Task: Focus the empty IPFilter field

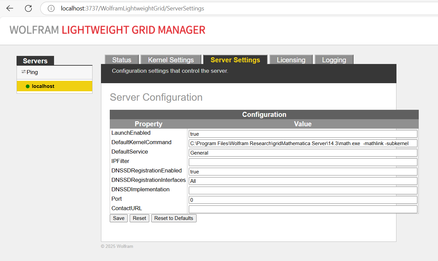Action: tap(303, 162)
